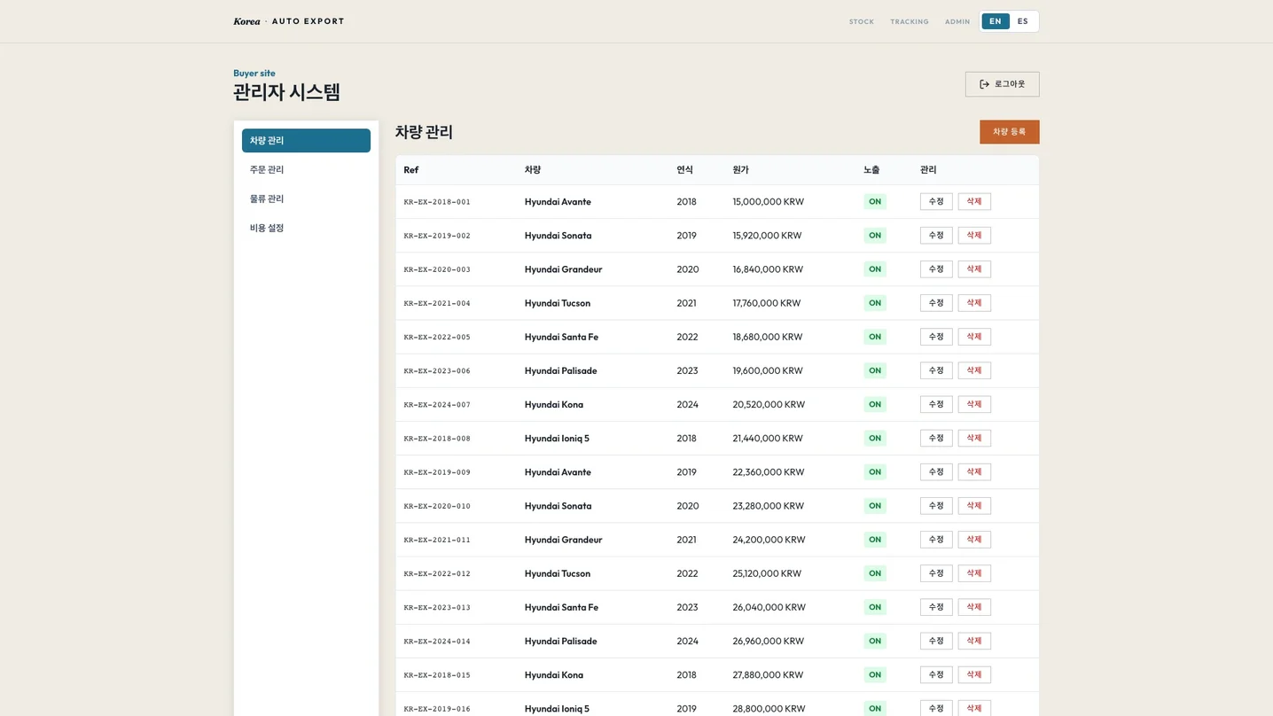The height and width of the screenshot is (716, 1273).
Task: Select Hyundai Ioniq 5 in row KR-EX-2018-008
Action: (557, 438)
